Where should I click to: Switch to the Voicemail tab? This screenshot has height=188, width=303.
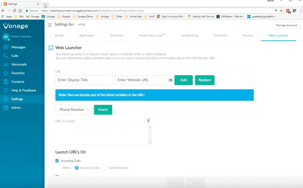tap(220, 36)
